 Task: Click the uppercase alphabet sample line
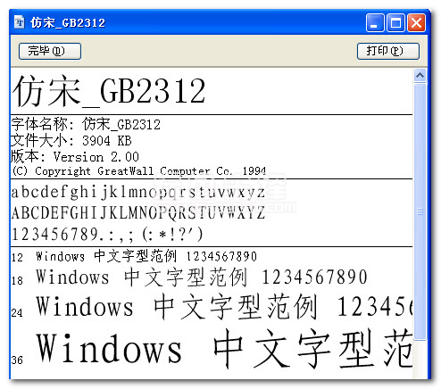pyautogui.click(x=138, y=213)
